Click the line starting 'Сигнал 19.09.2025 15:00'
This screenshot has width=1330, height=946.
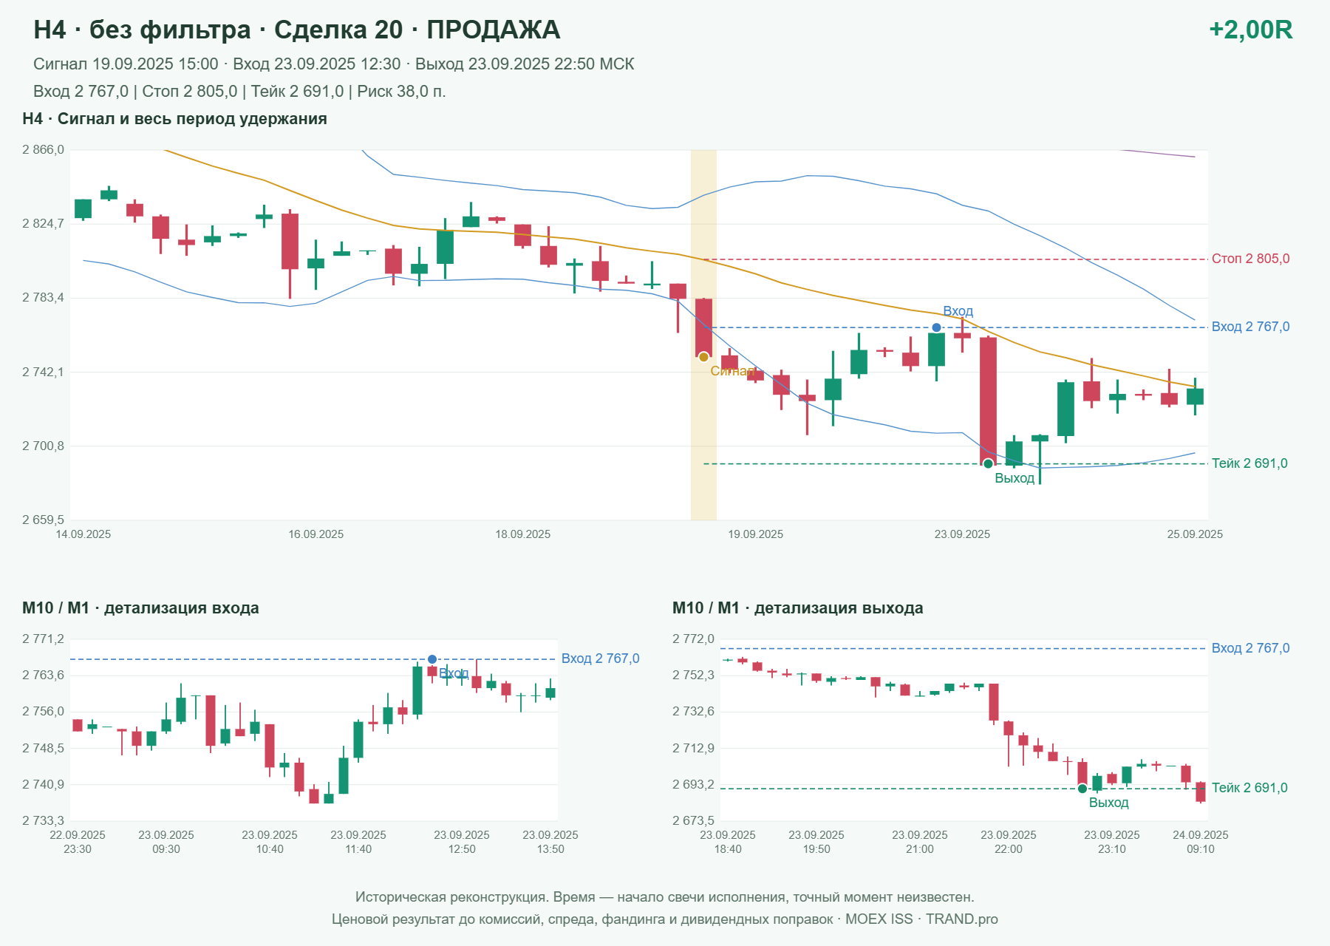coord(334,64)
